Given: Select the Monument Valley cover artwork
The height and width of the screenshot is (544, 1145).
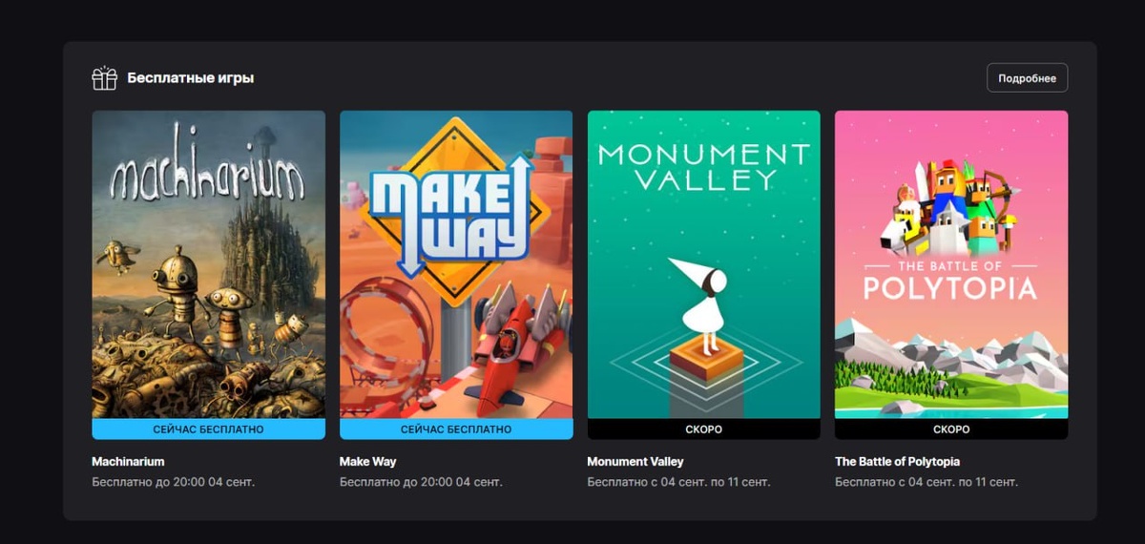Looking at the screenshot, I should [704, 264].
